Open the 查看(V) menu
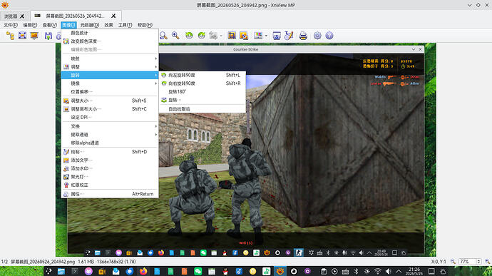 point(50,25)
